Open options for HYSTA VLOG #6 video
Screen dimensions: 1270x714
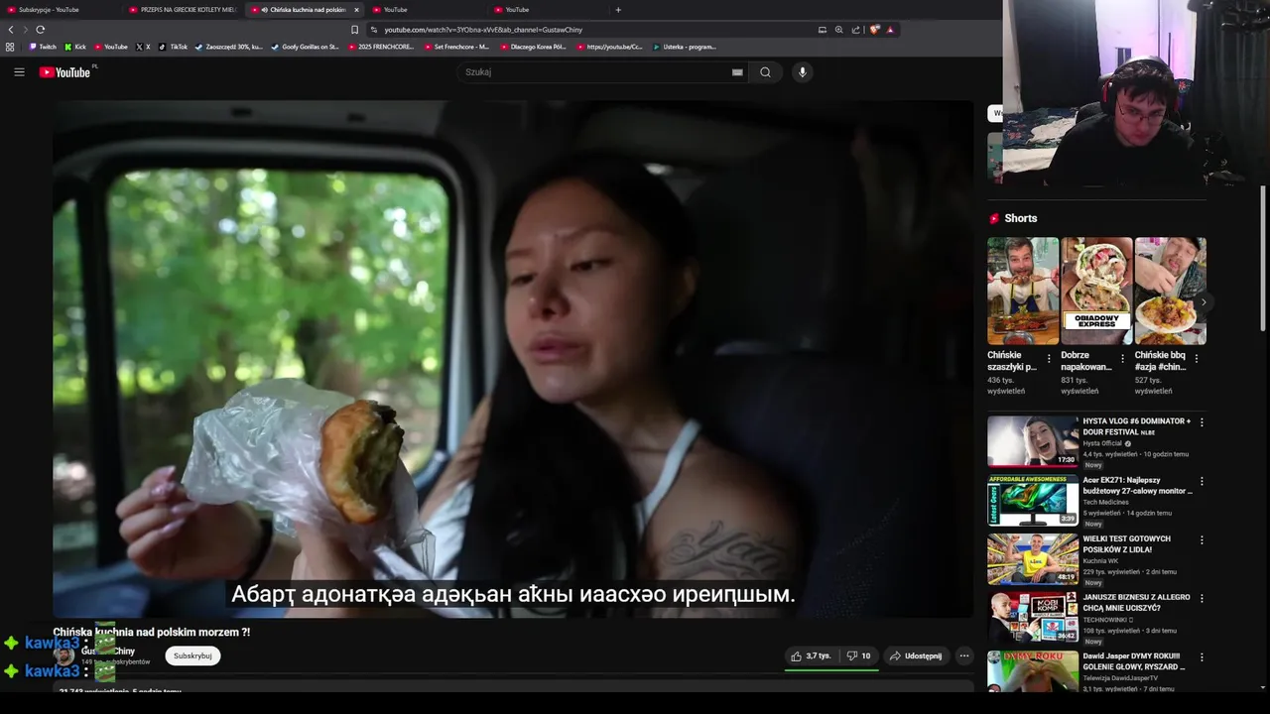[1202, 422]
